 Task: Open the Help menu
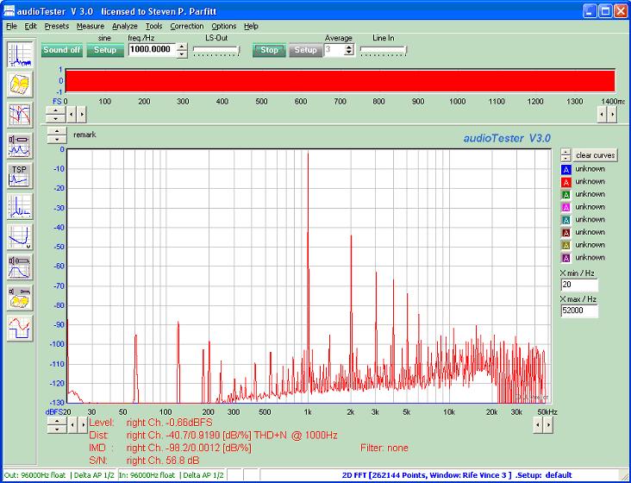tap(251, 26)
